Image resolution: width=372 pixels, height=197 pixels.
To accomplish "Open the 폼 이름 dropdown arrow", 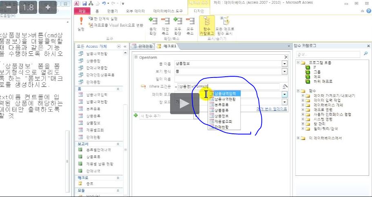I will tap(284, 64).
